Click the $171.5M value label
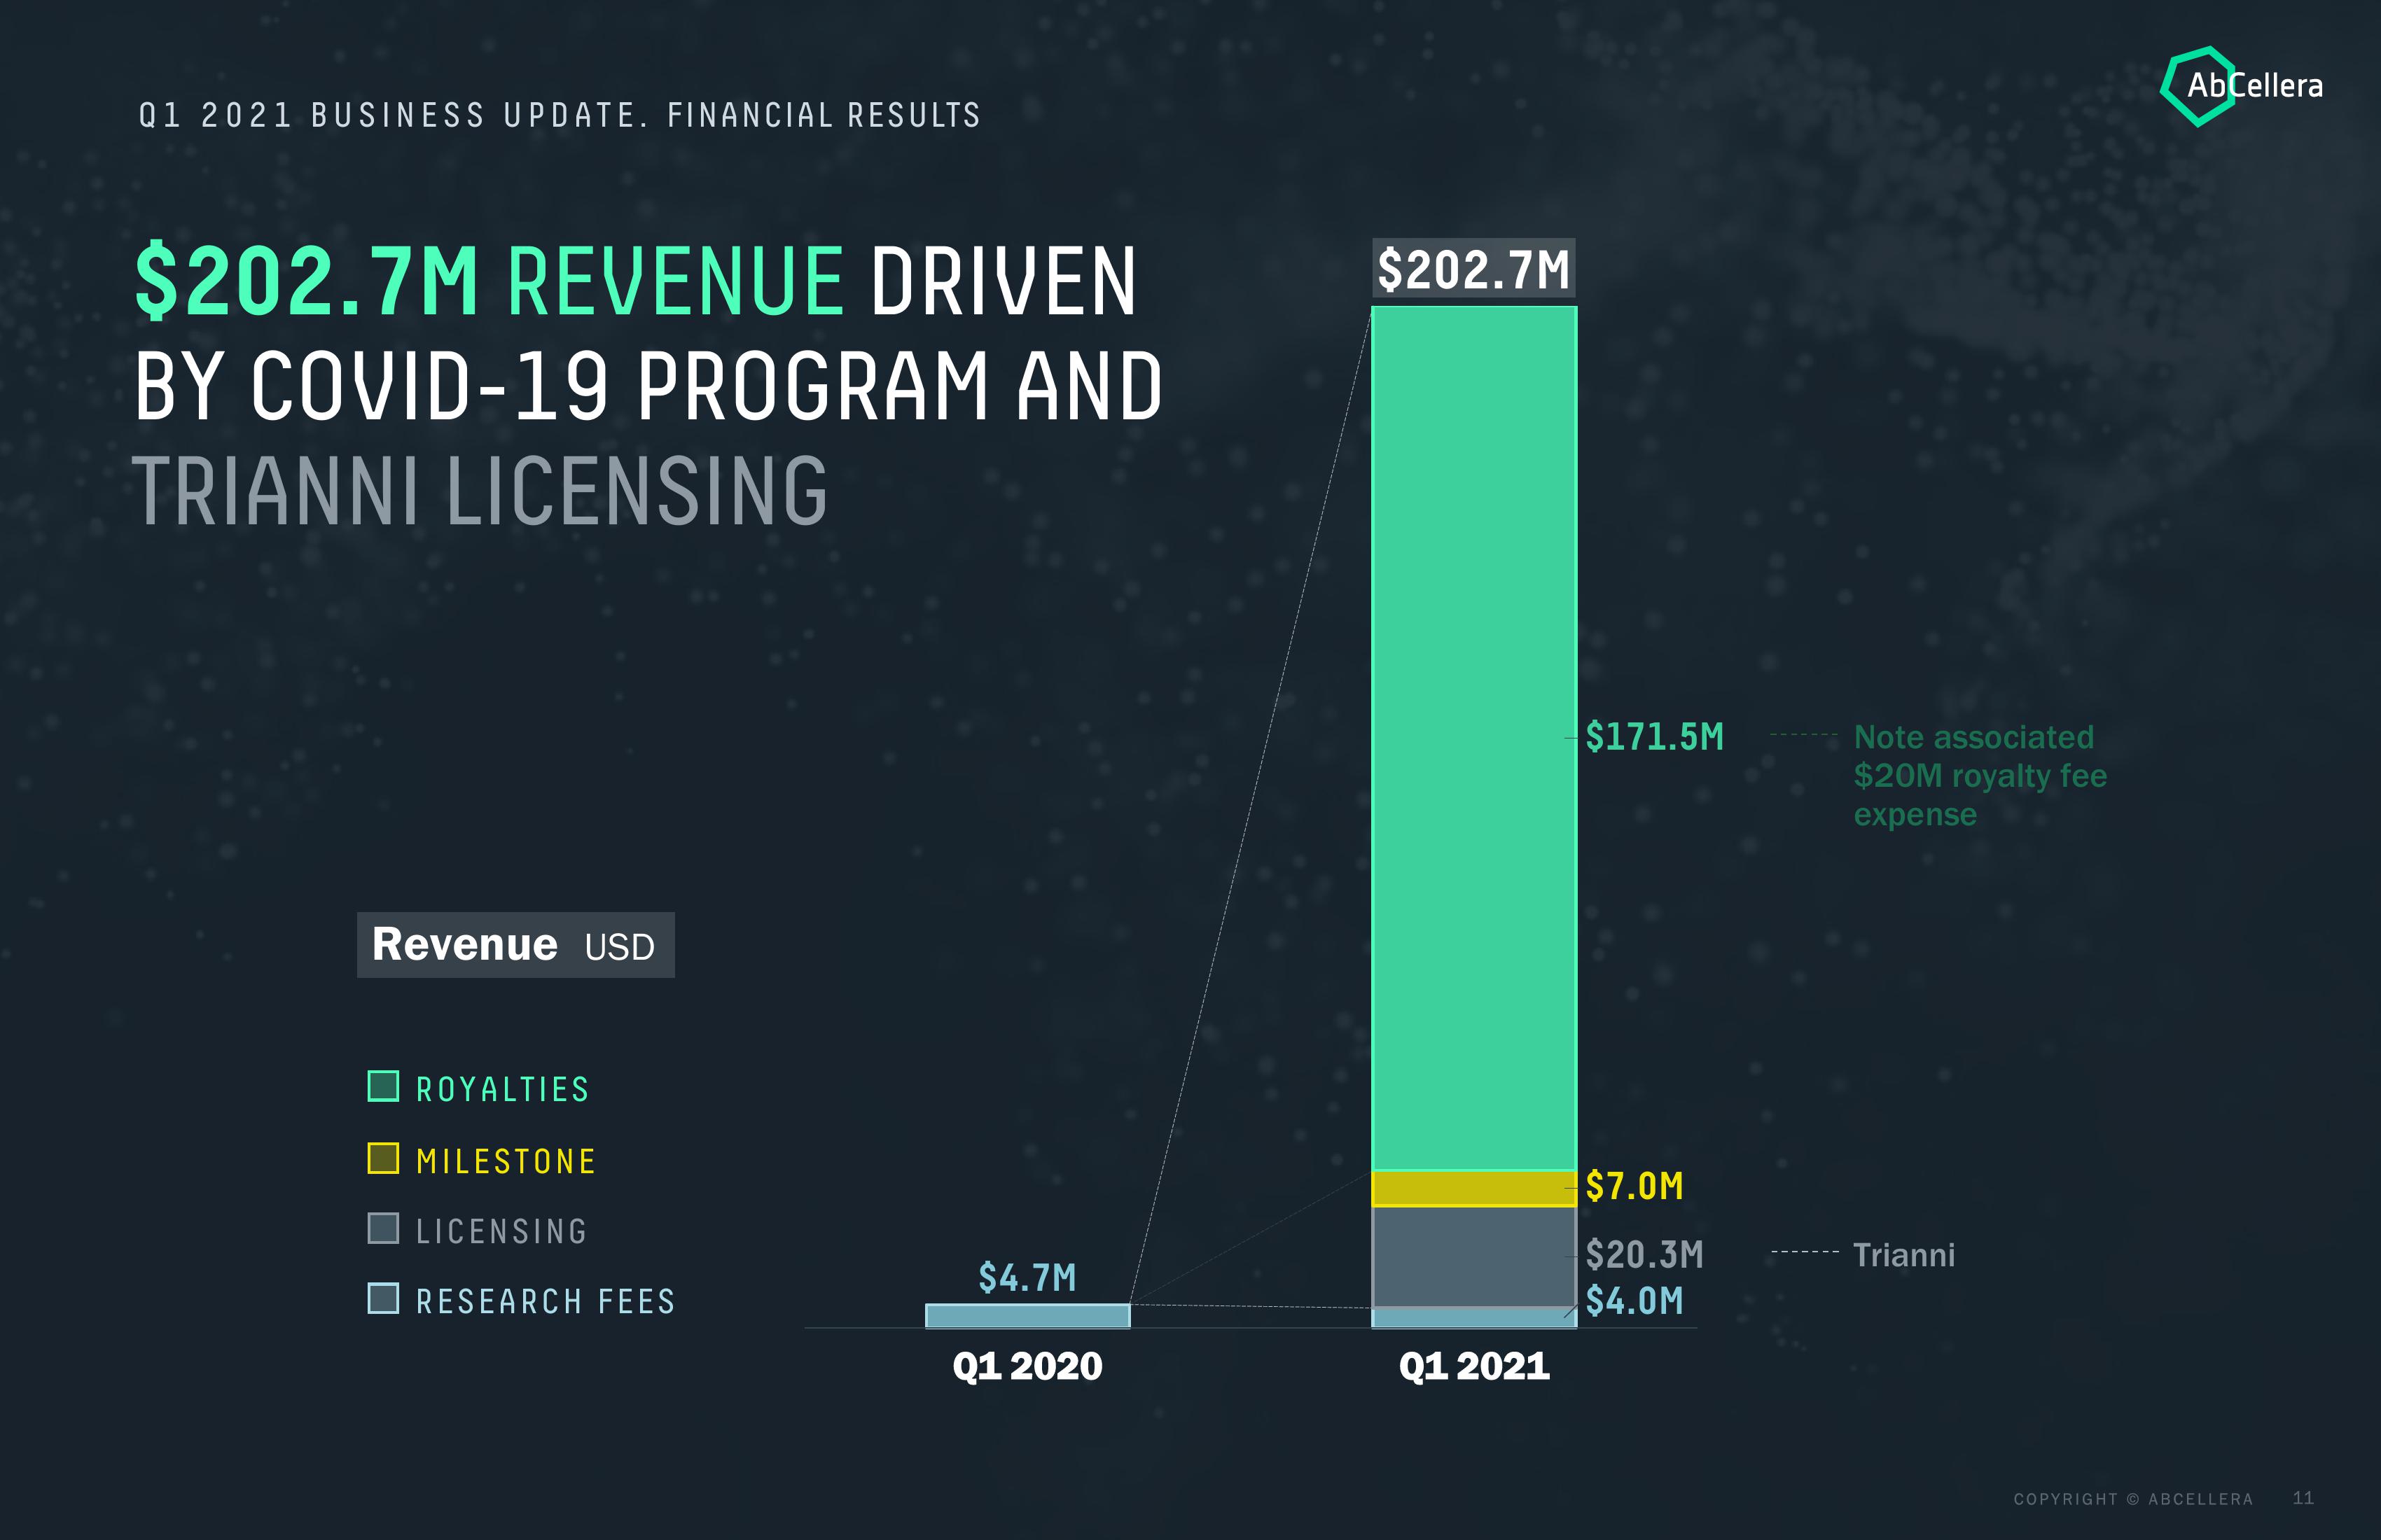Screen dimensions: 2381x1540 pos(1655,737)
